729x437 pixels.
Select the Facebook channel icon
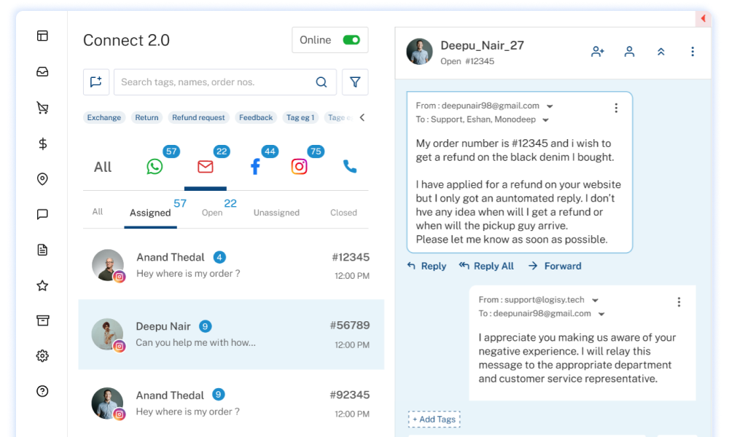pos(255,167)
